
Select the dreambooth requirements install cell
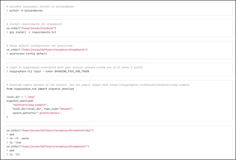point(117,28)
